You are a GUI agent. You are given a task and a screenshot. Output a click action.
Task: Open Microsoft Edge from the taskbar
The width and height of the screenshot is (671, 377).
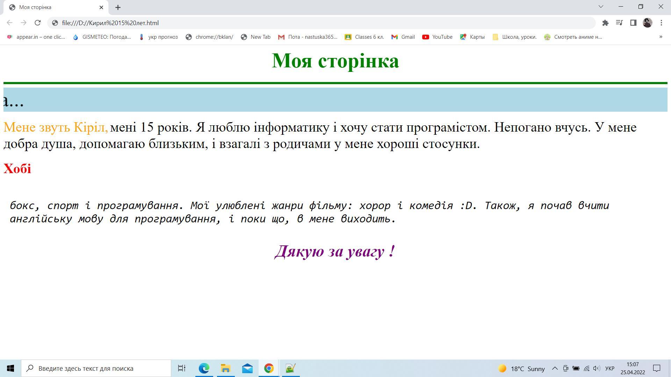click(x=204, y=368)
